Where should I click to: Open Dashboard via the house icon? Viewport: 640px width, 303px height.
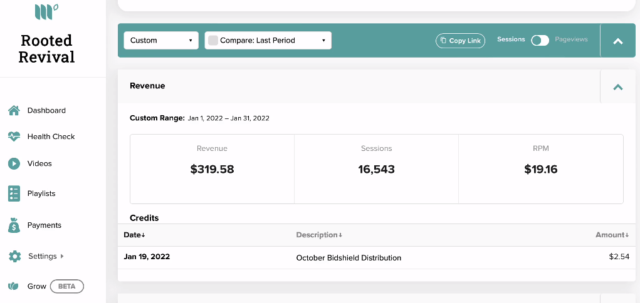point(14,111)
